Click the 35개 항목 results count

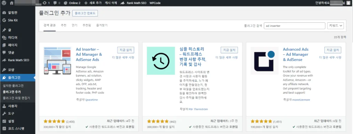[x=340, y=37]
